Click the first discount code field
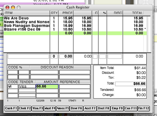 pyautogui.click(x=13, y=72)
